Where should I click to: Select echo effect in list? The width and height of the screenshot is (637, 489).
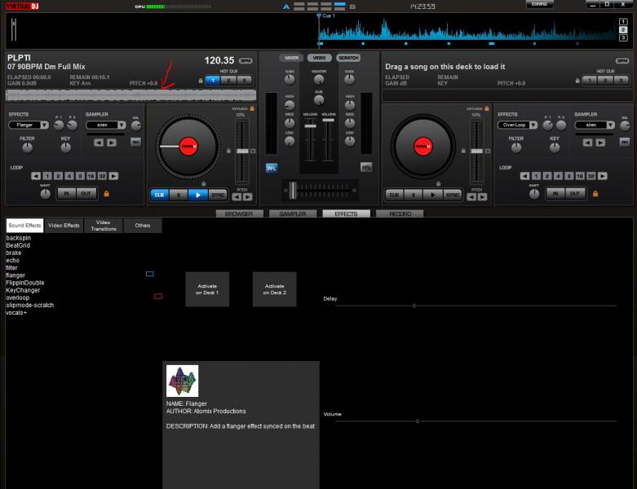click(12, 261)
